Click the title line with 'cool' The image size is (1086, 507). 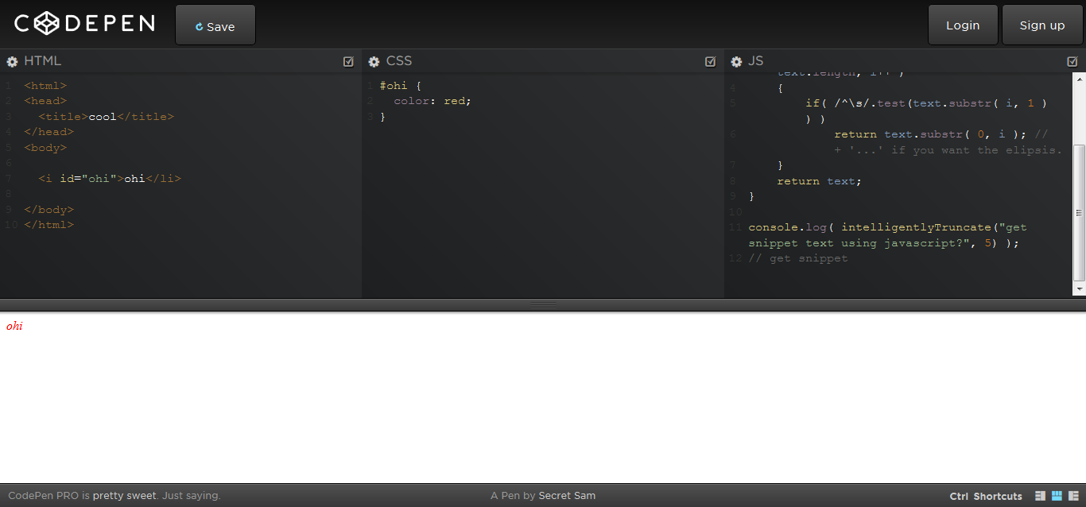(106, 117)
